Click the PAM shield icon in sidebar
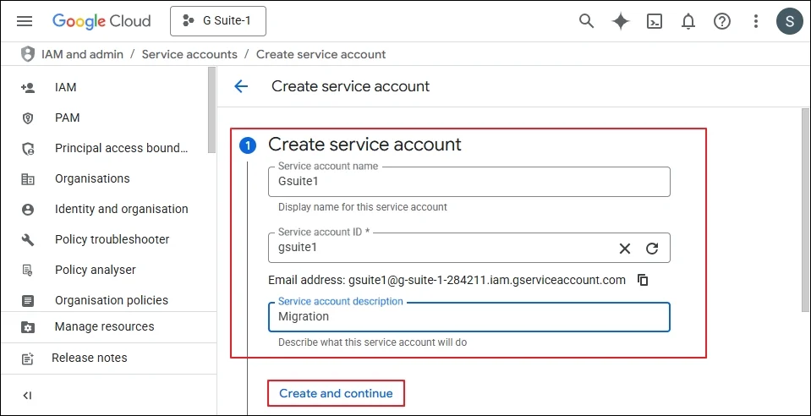This screenshot has width=811, height=416. click(28, 118)
